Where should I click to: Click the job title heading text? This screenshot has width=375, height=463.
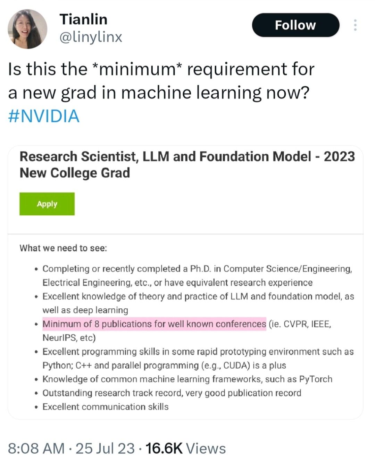[187, 164]
